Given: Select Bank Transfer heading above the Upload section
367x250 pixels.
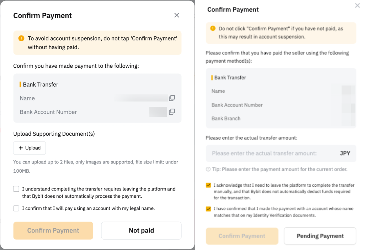Looking at the screenshot, I should tap(41, 85).
